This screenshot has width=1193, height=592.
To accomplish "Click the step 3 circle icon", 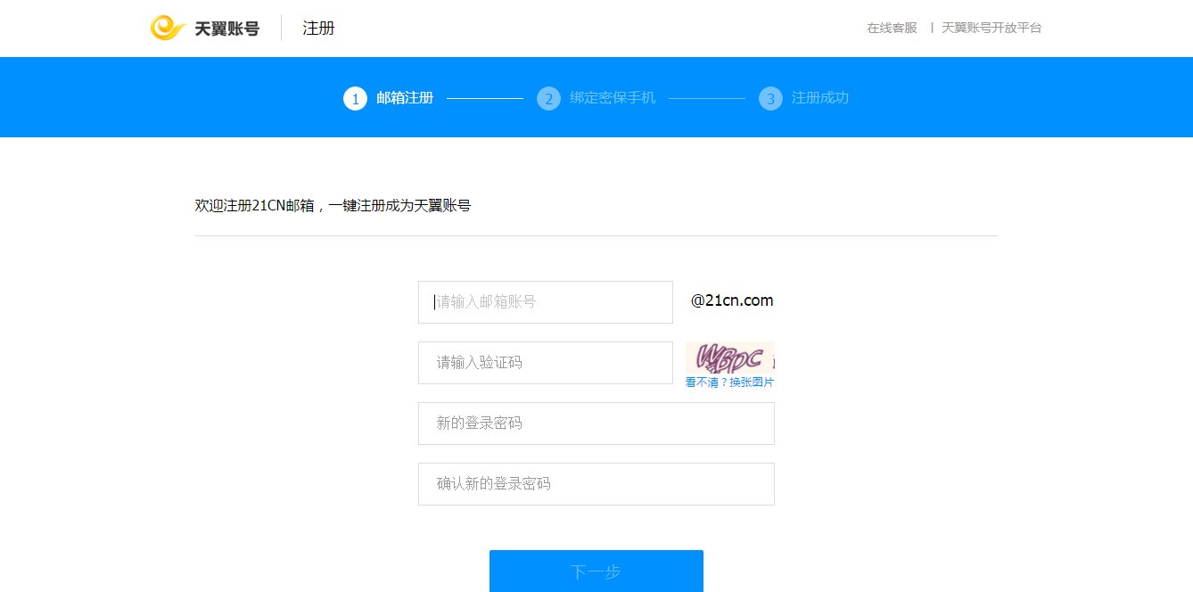I will tap(770, 98).
